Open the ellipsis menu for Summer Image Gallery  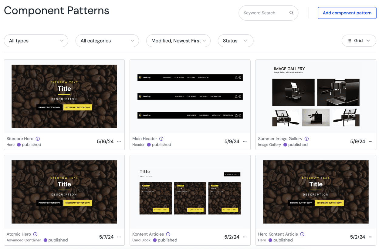coord(371,141)
